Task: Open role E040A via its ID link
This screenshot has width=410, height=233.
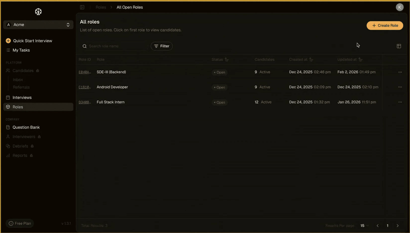Action: click(85, 72)
